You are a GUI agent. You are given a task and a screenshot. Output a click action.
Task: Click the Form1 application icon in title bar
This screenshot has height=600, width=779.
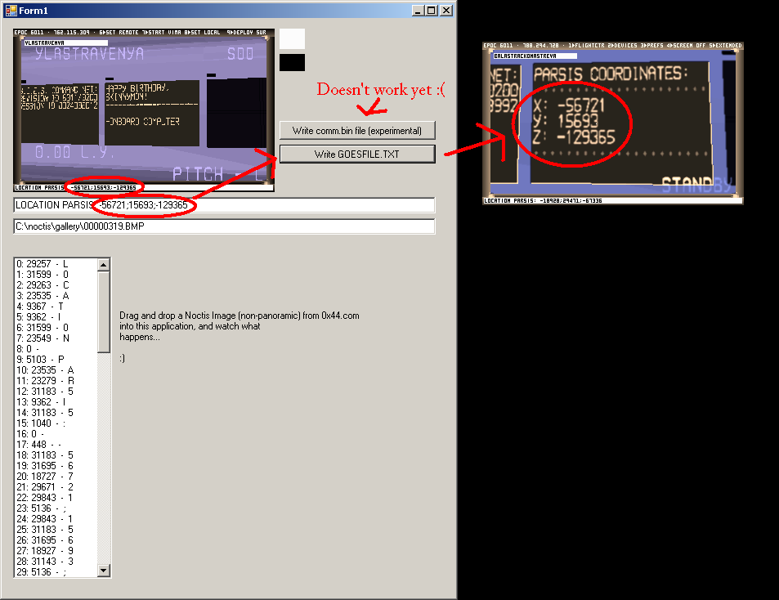(11, 10)
